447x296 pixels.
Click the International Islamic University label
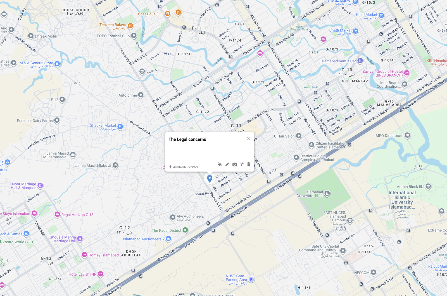pos(402,200)
